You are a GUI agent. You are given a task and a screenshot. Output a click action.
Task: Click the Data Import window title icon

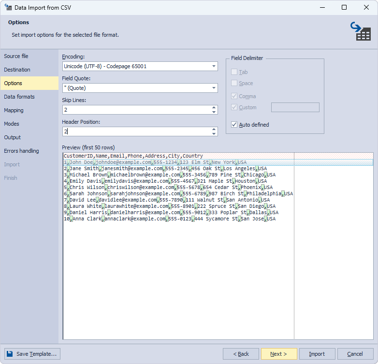click(8, 7)
